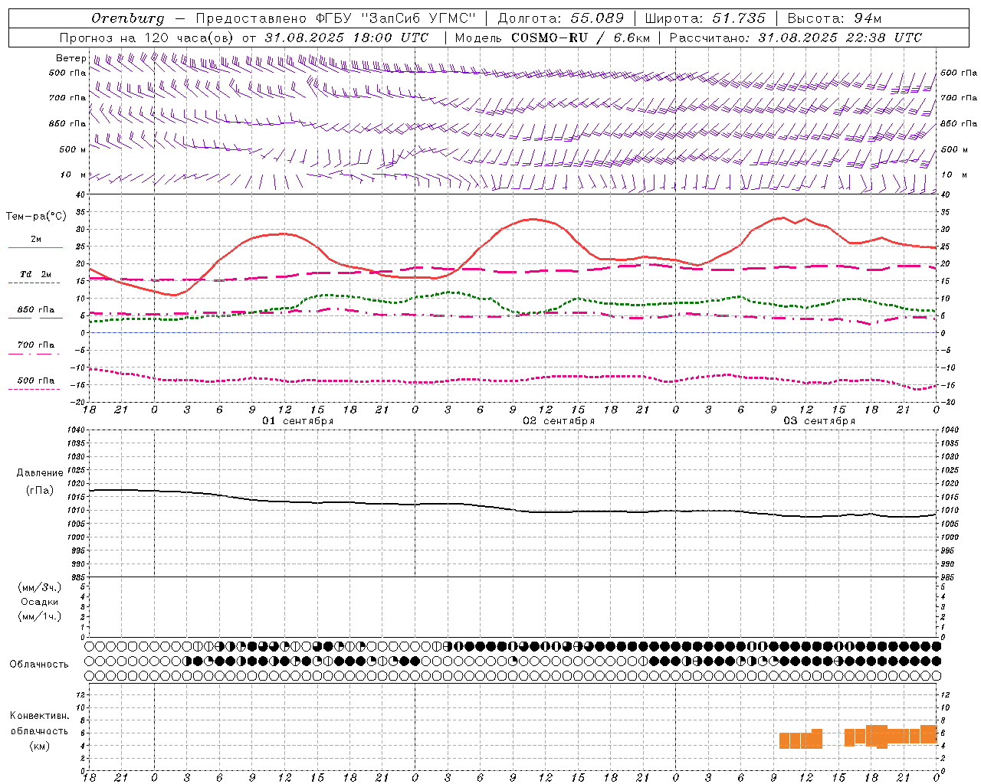Select the 02 сентября date label
Screen dimensions: 981x784
click(559, 421)
